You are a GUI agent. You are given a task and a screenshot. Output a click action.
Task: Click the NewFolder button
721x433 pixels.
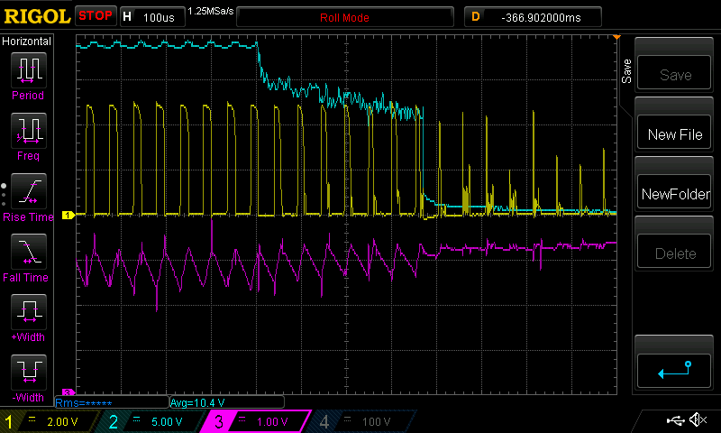click(x=675, y=194)
